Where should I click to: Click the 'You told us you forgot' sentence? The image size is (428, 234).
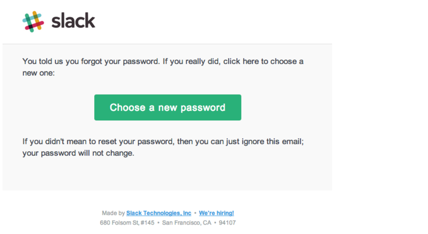pos(91,61)
